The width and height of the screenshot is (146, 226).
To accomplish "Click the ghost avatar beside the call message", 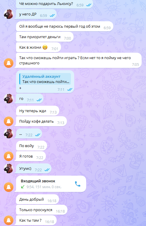I will [x=8, y=187].
